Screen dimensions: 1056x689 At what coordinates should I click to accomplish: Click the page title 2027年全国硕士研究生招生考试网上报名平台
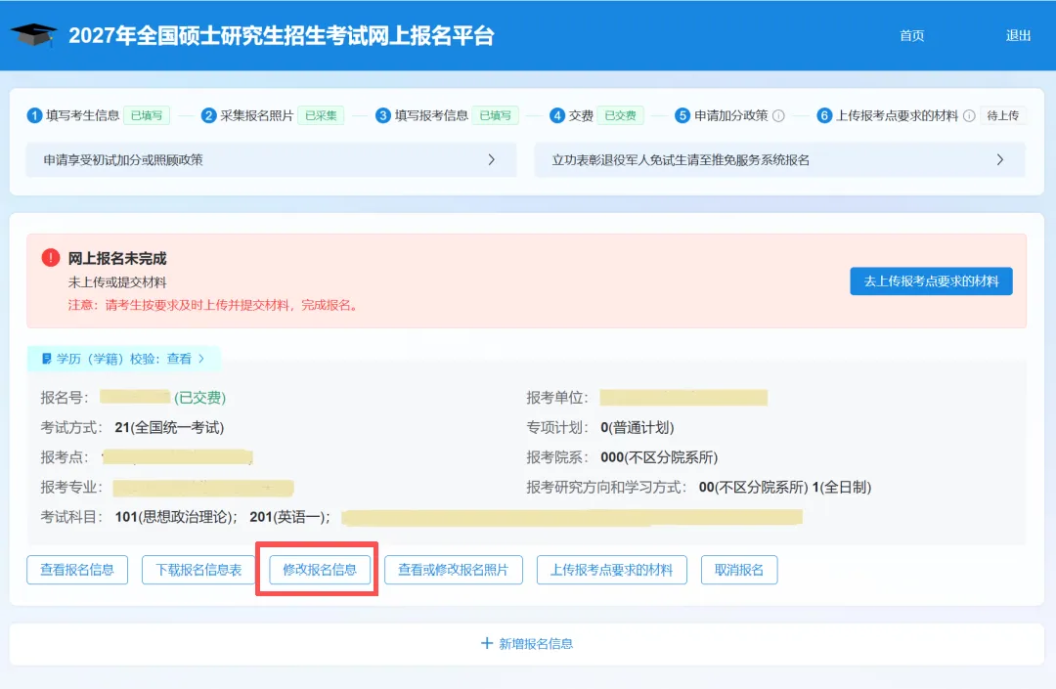[282, 35]
